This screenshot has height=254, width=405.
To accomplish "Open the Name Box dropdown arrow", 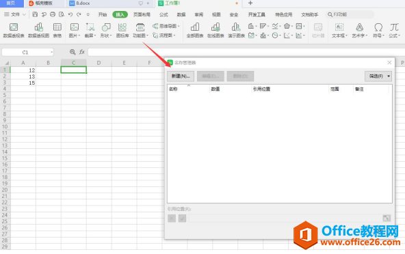I will (52, 53).
